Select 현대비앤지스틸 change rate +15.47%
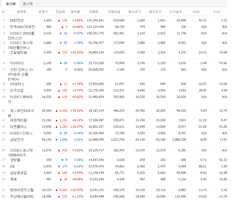This screenshot has width=232, height=200. [77, 190]
